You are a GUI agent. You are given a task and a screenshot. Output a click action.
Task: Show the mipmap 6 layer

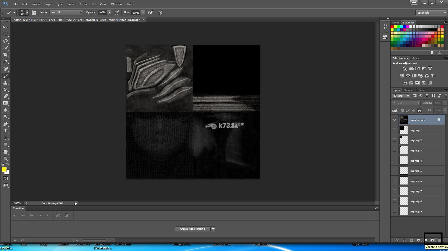[394, 181]
